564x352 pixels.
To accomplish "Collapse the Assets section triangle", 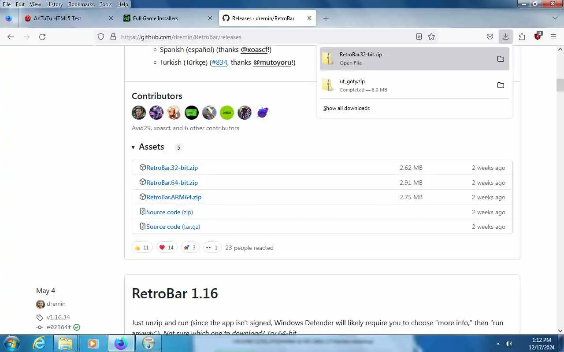I will point(133,147).
